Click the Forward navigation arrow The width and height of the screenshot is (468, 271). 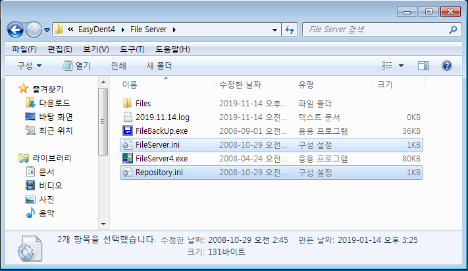(x=34, y=30)
